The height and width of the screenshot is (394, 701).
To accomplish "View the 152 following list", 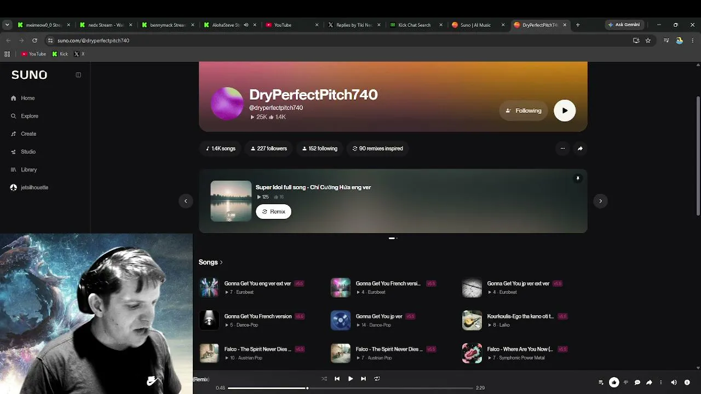I will pyautogui.click(x=320, y=148).
